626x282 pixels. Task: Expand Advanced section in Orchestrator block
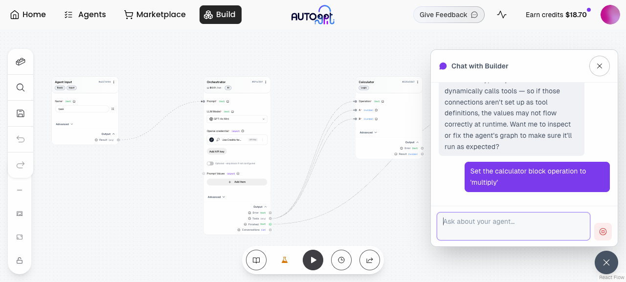coord(217,197)
